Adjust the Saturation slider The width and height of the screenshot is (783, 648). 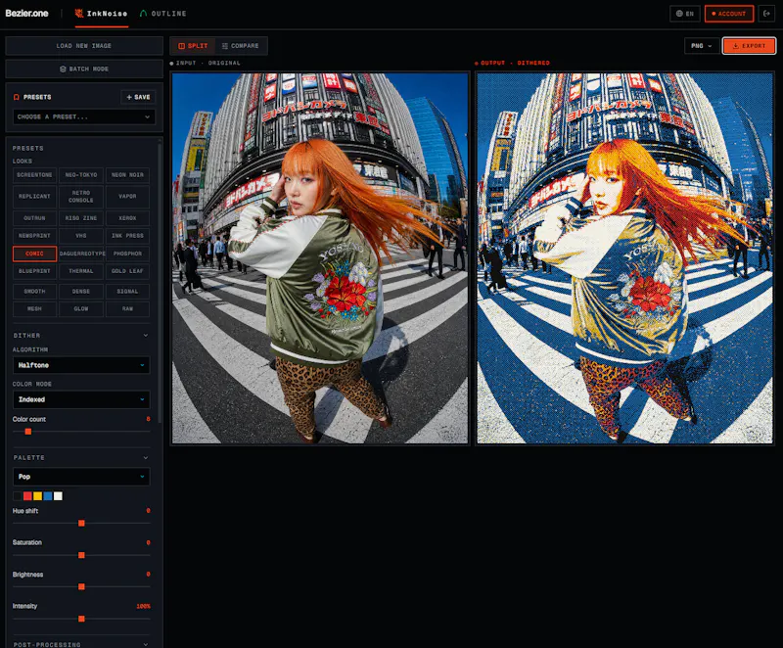point(81,555)
